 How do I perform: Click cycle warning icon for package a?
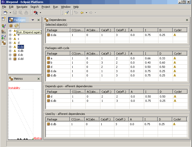pos(175,58)
